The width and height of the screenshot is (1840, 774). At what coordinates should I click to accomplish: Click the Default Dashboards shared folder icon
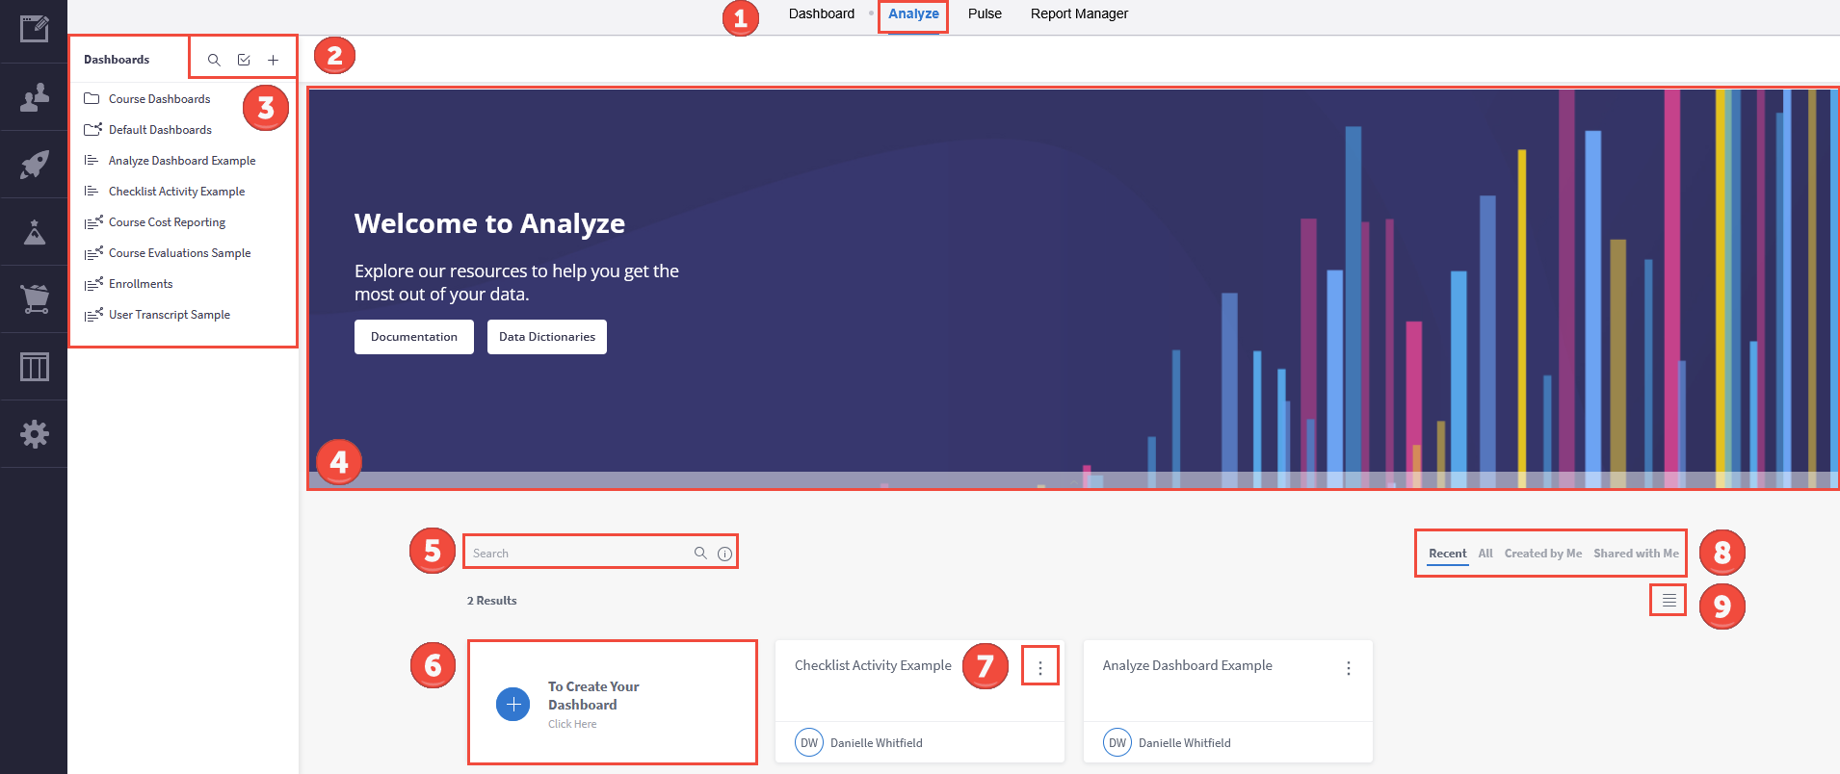coord(92,129)
